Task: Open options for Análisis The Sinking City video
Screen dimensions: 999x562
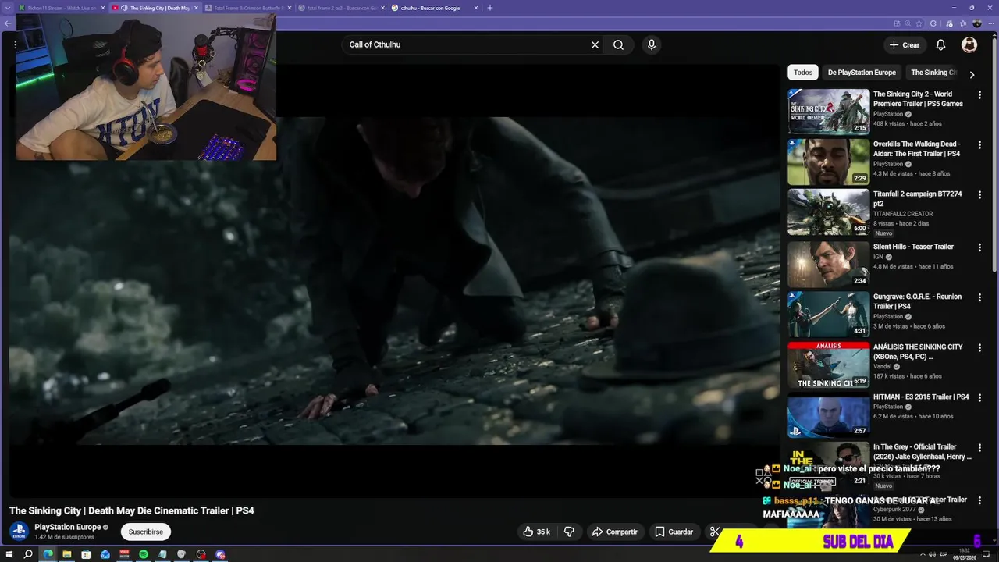Action: click(979, 347)
